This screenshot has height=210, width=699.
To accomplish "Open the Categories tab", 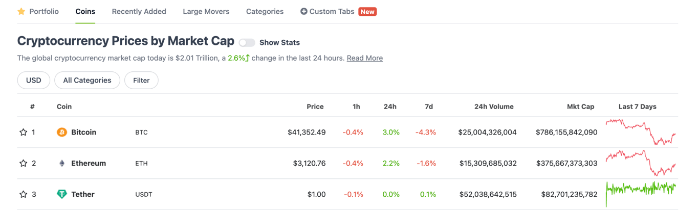I will tap(265, 11).
